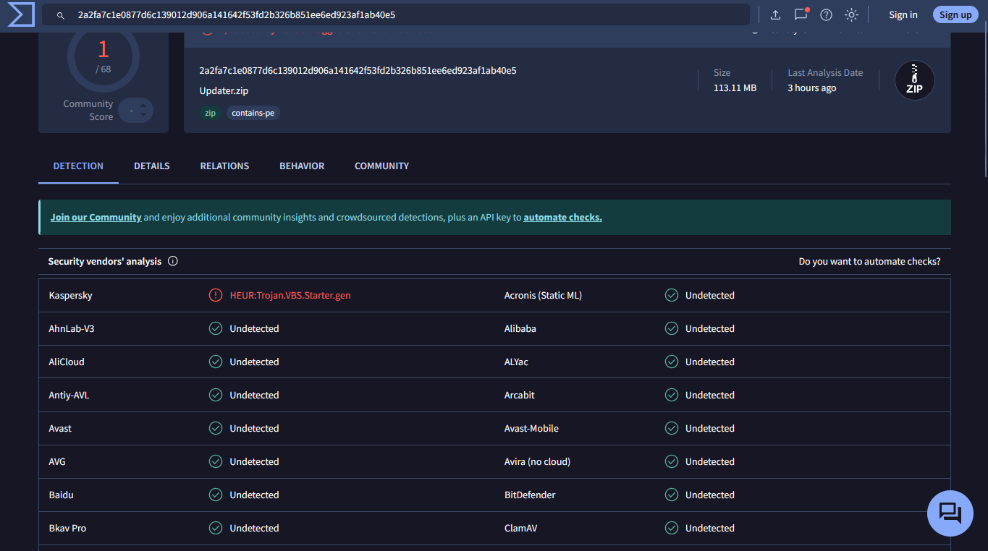The image size is (988, 551).
Task: Open the help question mark icon
Action: point(826,15)
